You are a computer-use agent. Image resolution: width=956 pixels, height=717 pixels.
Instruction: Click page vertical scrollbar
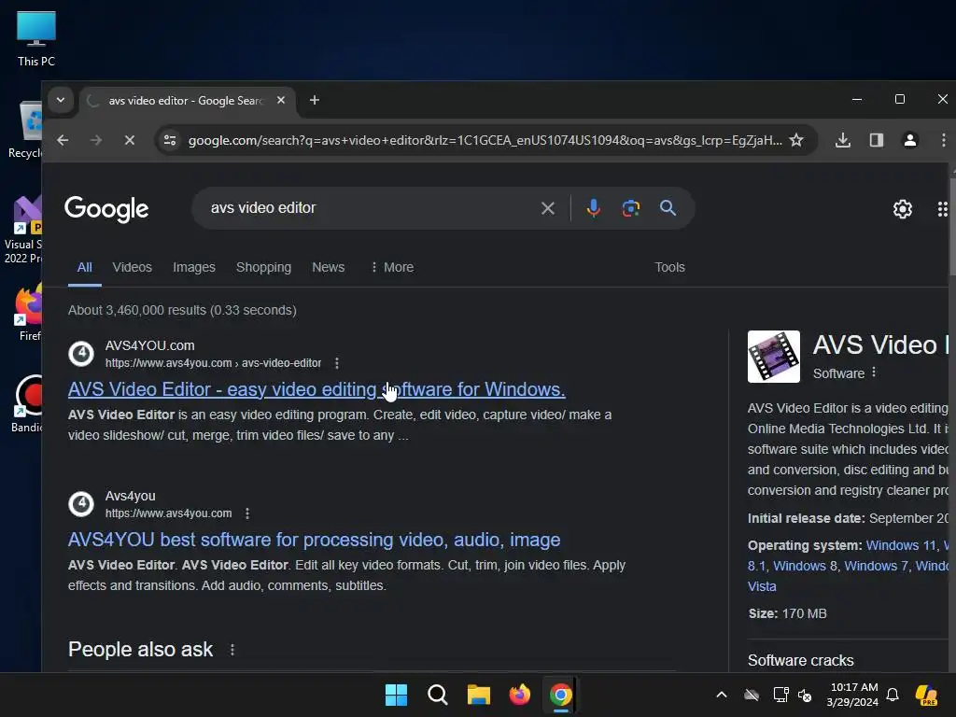point(952,226)
